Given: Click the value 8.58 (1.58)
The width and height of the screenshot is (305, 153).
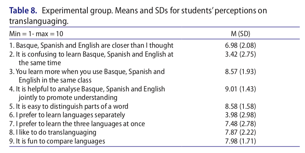Looking at the screenshot, I should [x=240, y=106].
